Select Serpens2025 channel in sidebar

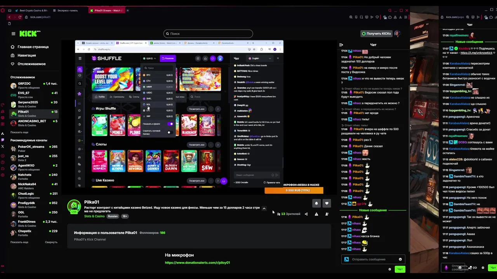click(x=34, y=104)
